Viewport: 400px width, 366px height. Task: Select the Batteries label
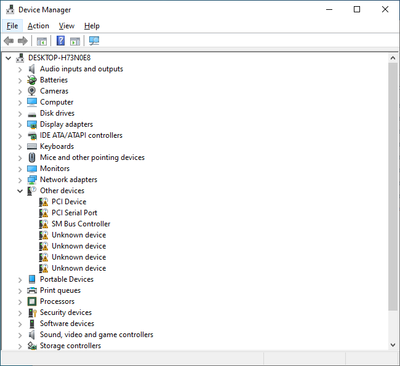(x=54, y=80)
